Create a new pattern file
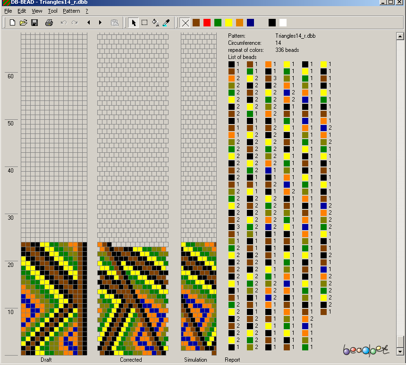Screen dimensions: 406x365 (x=13, y=23)
